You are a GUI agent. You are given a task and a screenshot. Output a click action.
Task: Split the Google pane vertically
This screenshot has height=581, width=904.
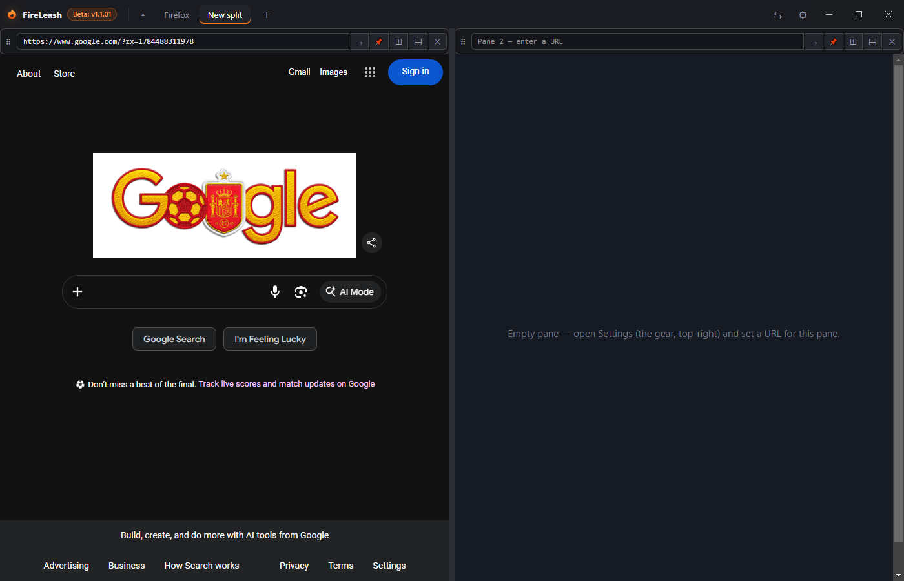(398, 41)
